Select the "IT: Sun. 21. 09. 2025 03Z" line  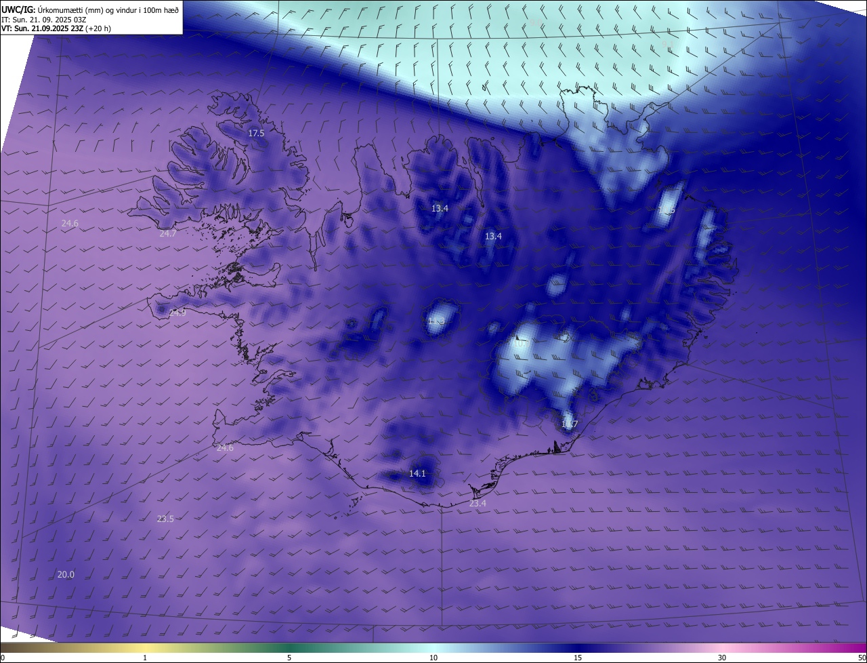pyautogui.click(x=43, y=19)
